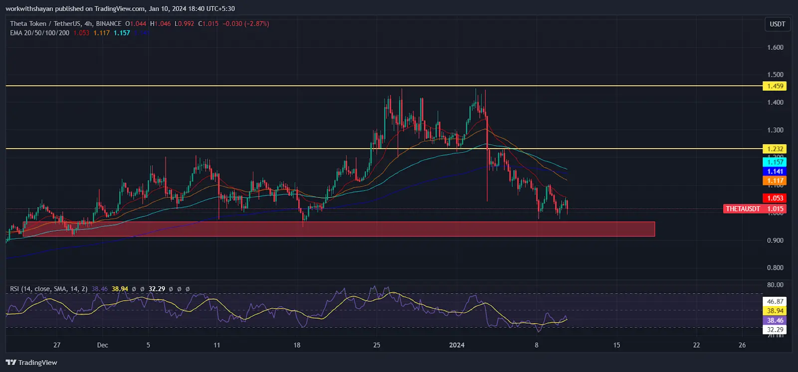Click the RSI 38.46 purple value tag

pyautogui.click(x=775, y=321)
